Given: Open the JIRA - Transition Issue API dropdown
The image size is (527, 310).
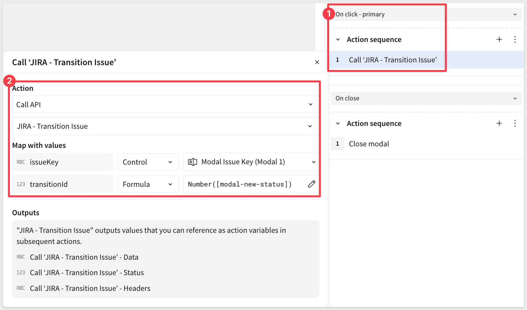Looking at the screenshot, I should tap(165, 126).
